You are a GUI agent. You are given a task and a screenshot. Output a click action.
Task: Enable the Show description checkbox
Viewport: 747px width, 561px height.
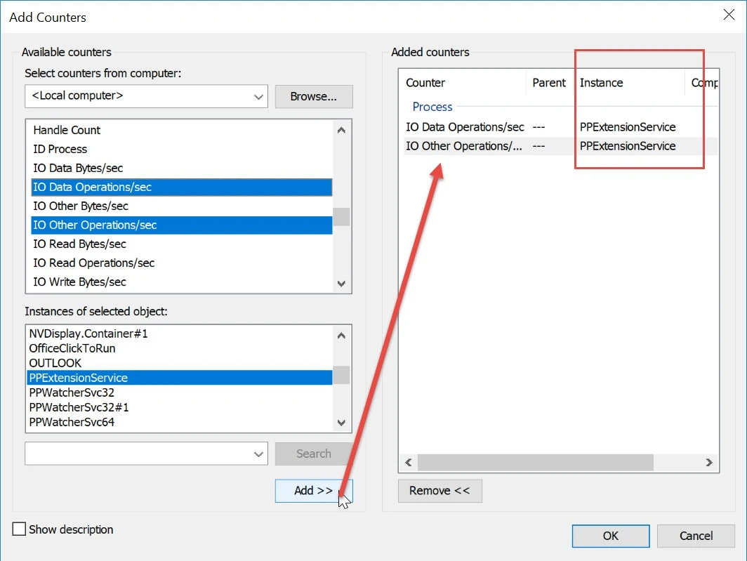pyautogui.click(x=20, y=529)
